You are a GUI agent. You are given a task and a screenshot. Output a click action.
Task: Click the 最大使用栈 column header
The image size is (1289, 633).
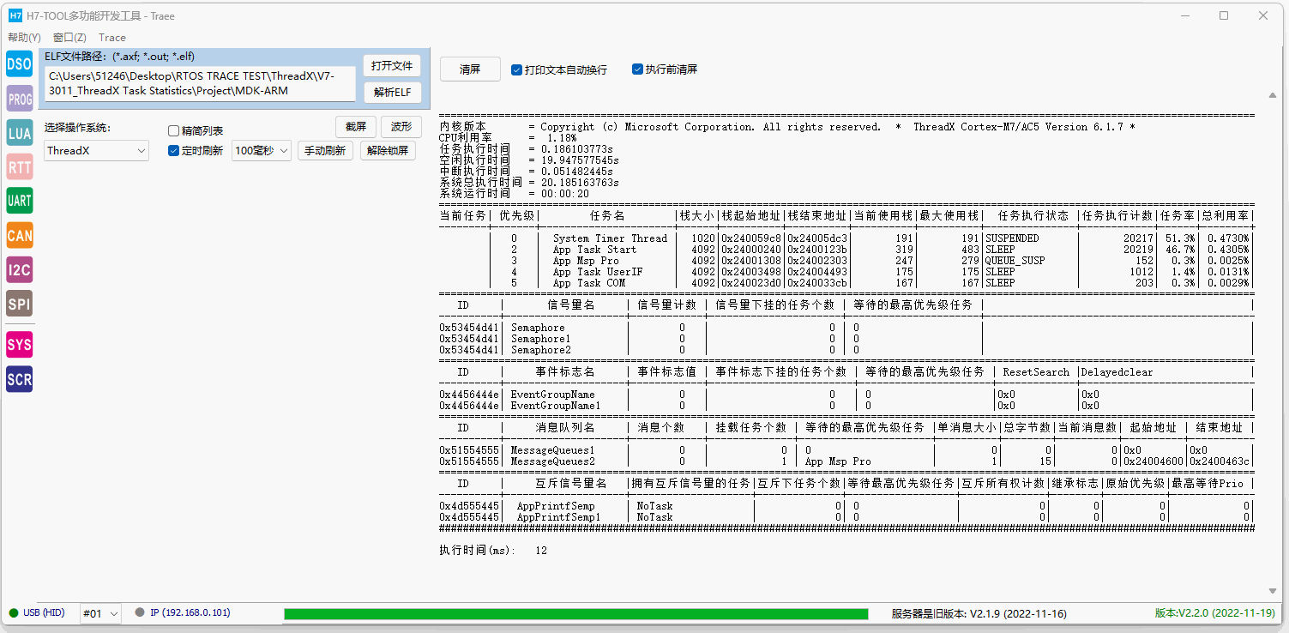(949, 216)
